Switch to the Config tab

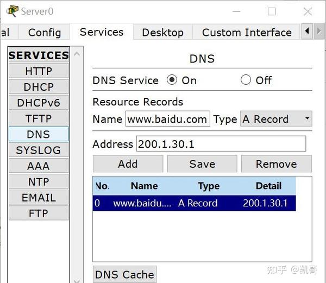pyautogui.click(x=45, y=33)
